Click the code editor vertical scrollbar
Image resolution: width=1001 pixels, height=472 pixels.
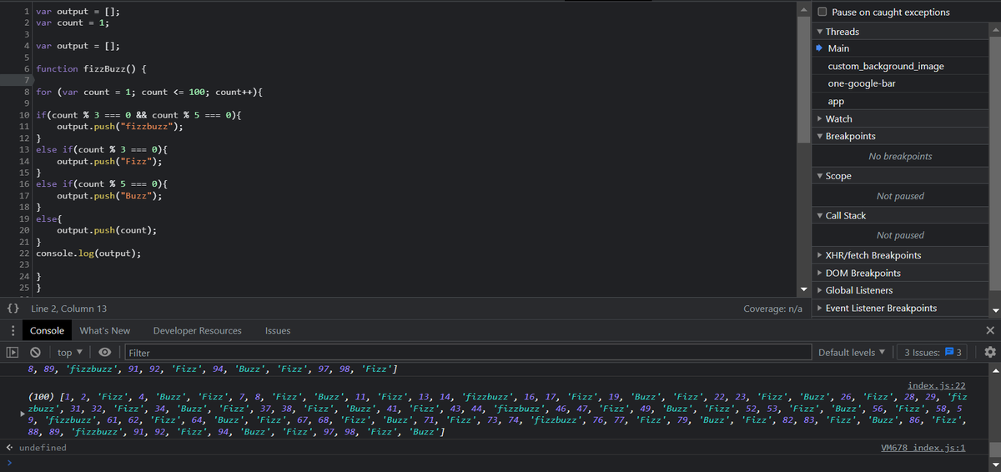pyautogui.click(x=804, y=79)
